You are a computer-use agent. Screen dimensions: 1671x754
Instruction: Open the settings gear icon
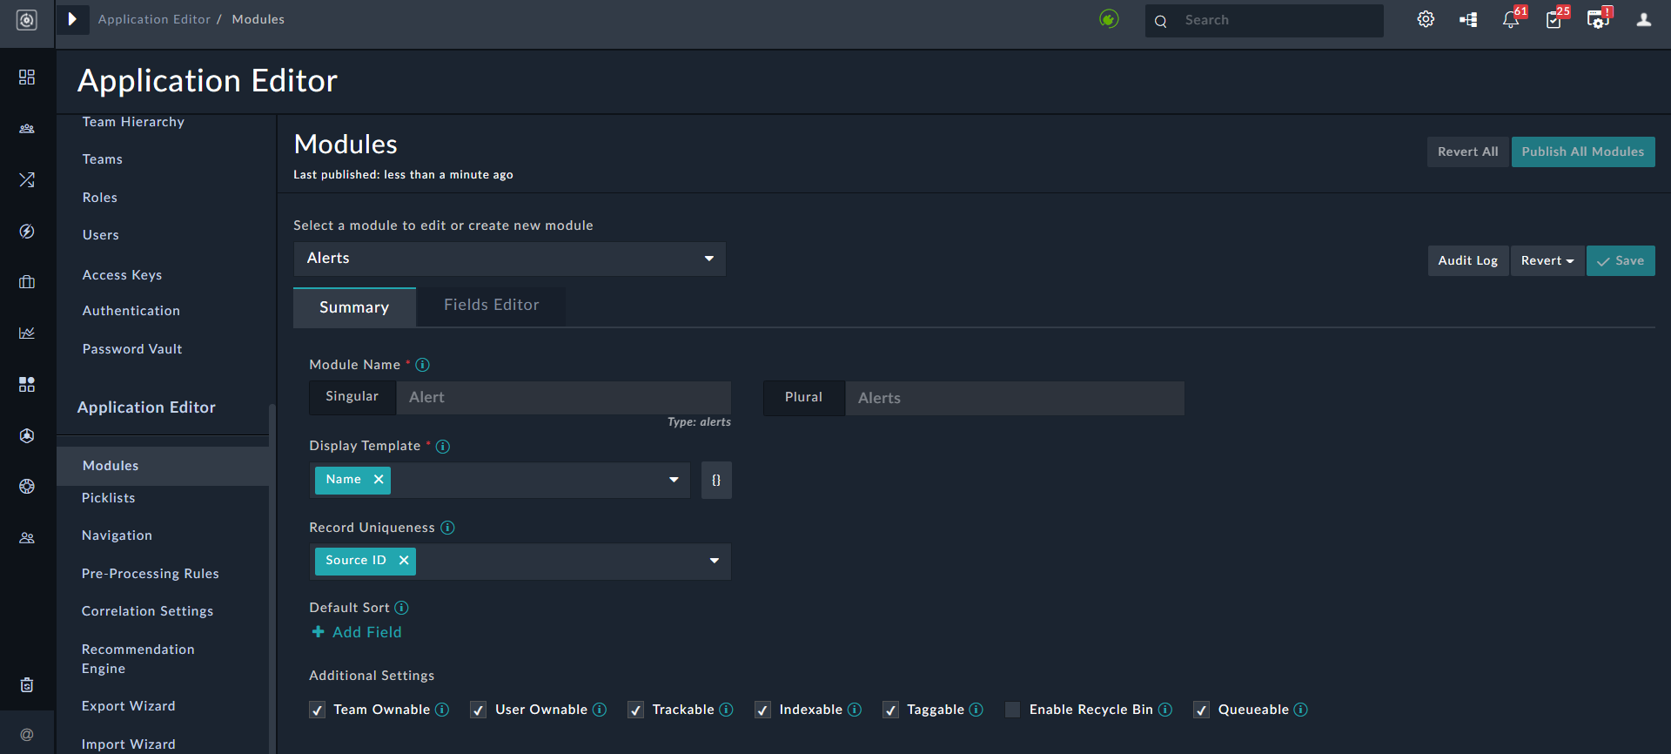coord(1426,19)
